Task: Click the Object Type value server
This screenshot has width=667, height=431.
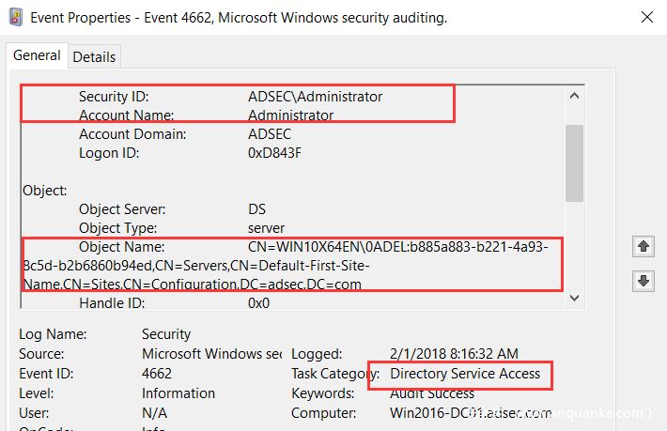Action: coord(269,228)
